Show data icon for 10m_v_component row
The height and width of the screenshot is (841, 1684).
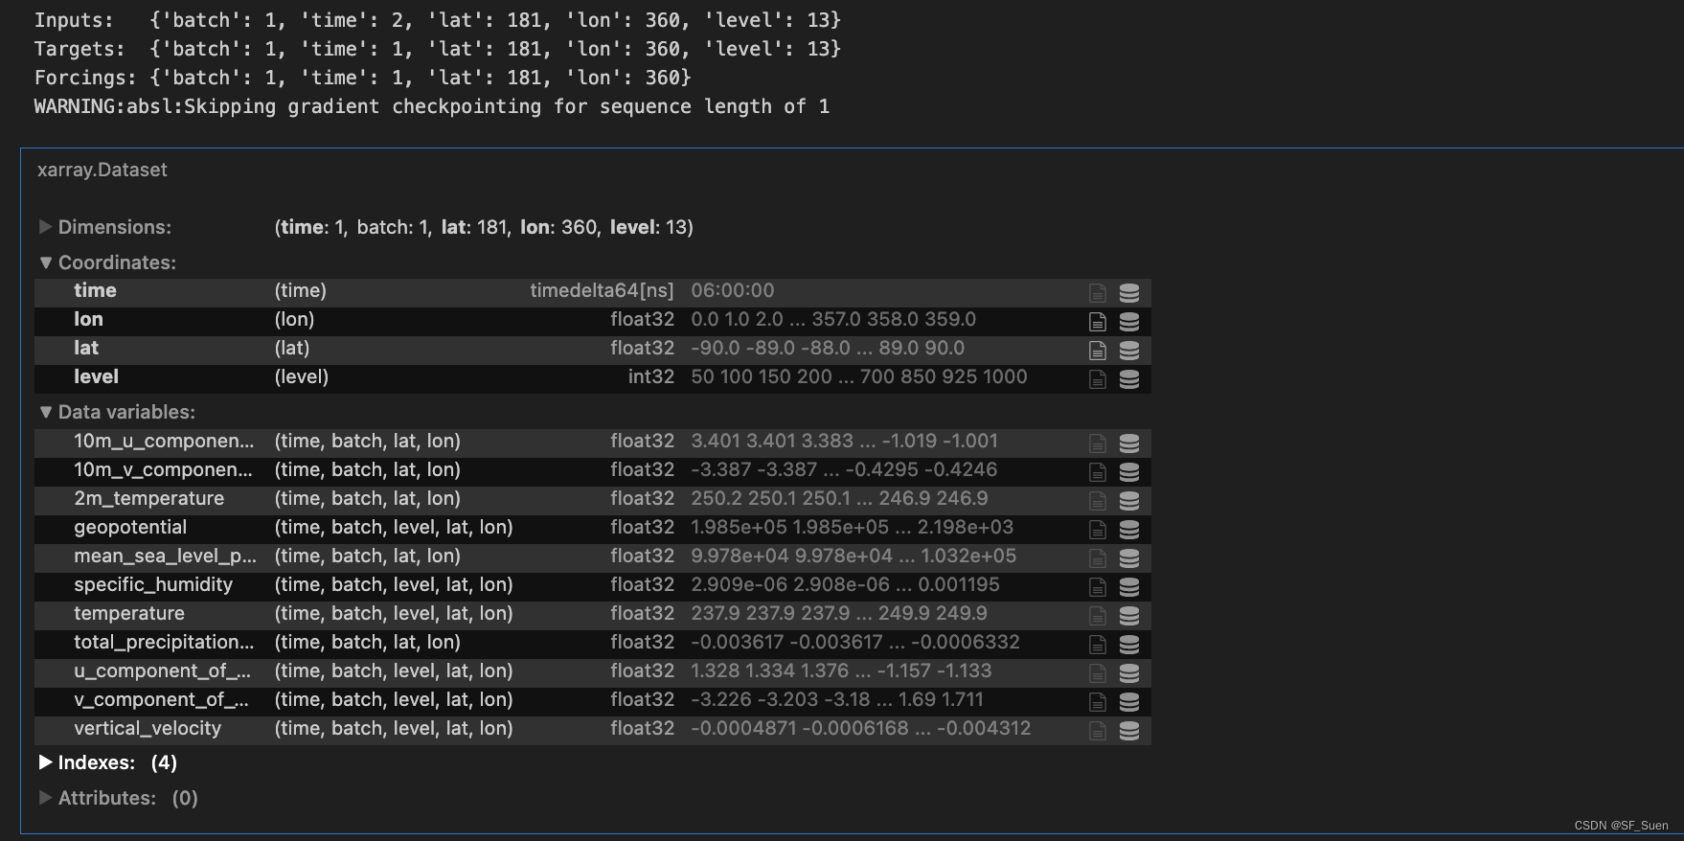pos(1129,471)
